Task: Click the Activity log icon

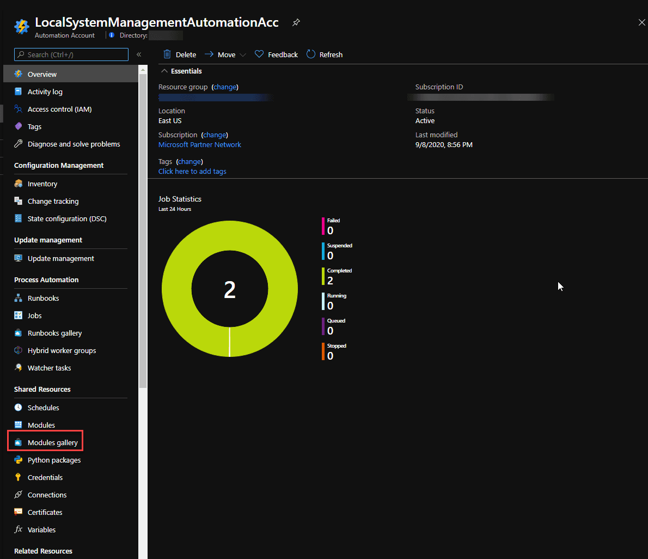Action: [18, 92]
